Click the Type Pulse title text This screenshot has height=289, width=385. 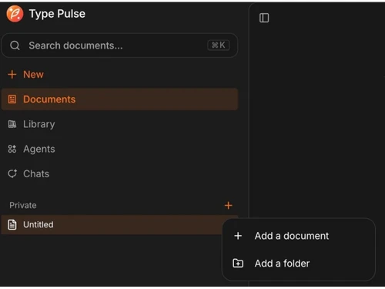pos(57,14)
